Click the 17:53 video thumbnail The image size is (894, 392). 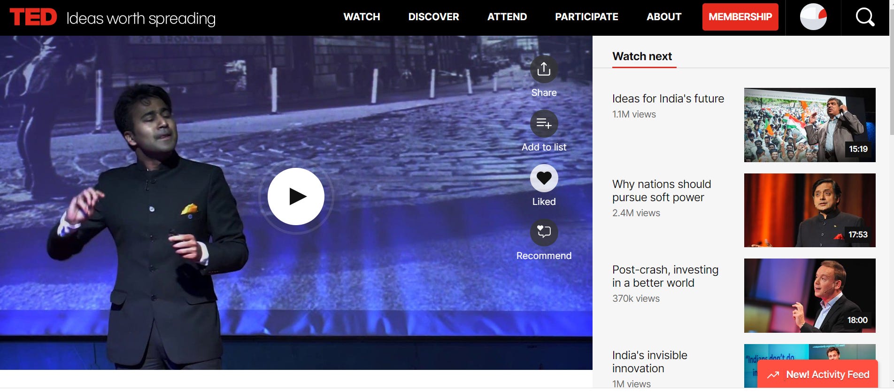point(809,211)
